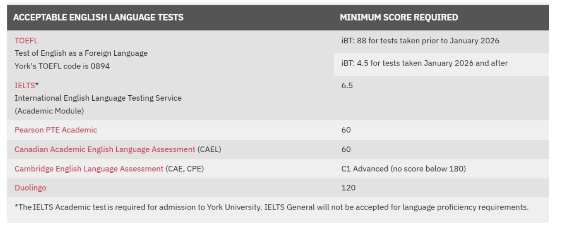Screen dimensions: 562x231
Task: Click the Minimum Score Required column header
Action: tap(399, 17)
